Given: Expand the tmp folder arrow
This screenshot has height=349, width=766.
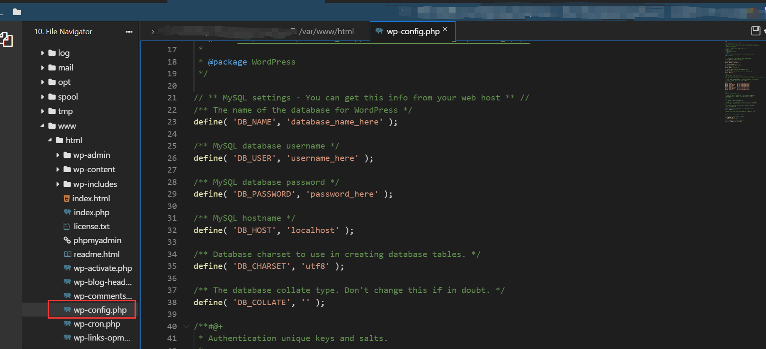Looking at the screenshot, I should pyautogui.click(x=43, y=111).
